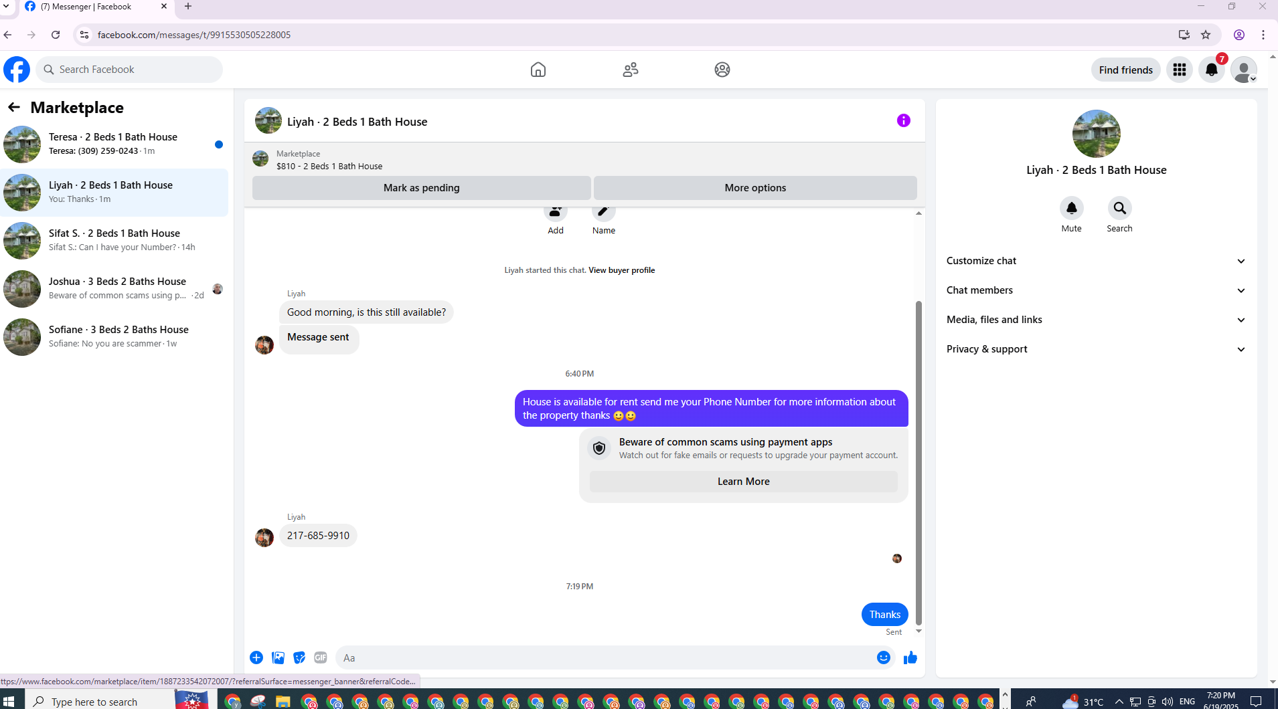
Task: Open more actions plus icon in composer
Action: click(x=256, y=657)
